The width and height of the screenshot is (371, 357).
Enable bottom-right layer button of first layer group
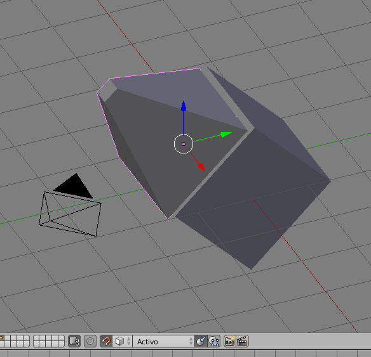[26, 344]
